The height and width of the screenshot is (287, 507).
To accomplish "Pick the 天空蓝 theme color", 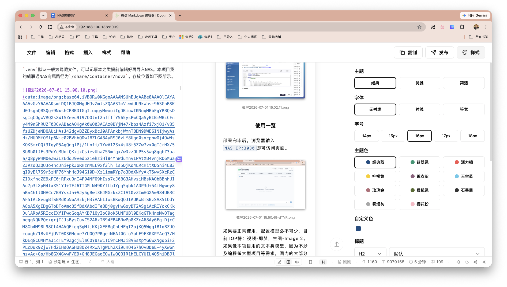I will [x=464, y=176].
